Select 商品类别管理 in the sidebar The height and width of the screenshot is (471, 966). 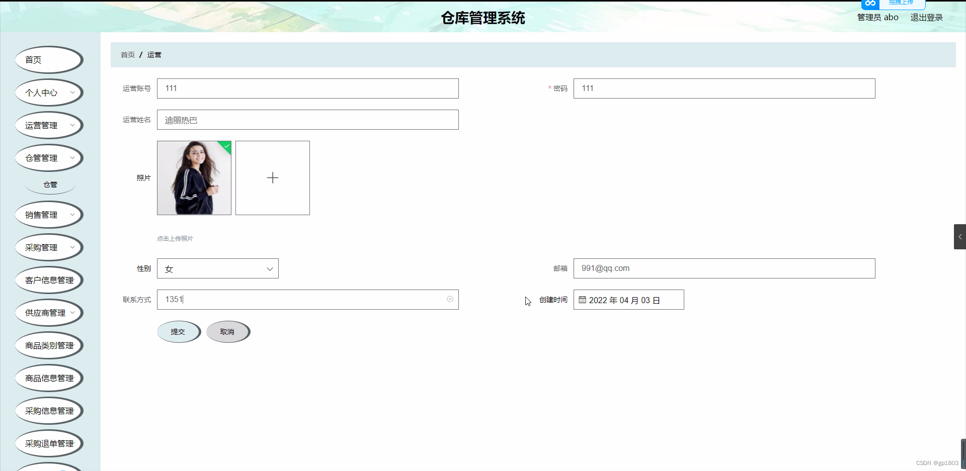pyautogui.click(x=49, y=345)
